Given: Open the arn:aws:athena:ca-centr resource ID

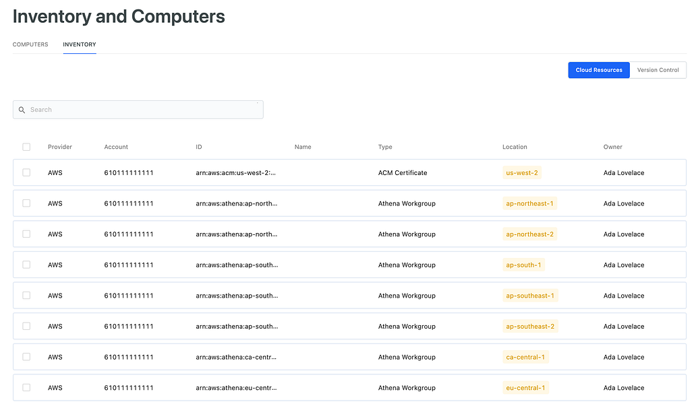Looking at the screenshot, I should (236, 357).
